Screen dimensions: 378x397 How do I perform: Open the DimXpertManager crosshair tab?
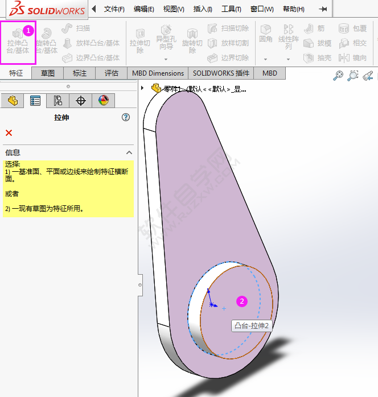[x=81, y=101]
